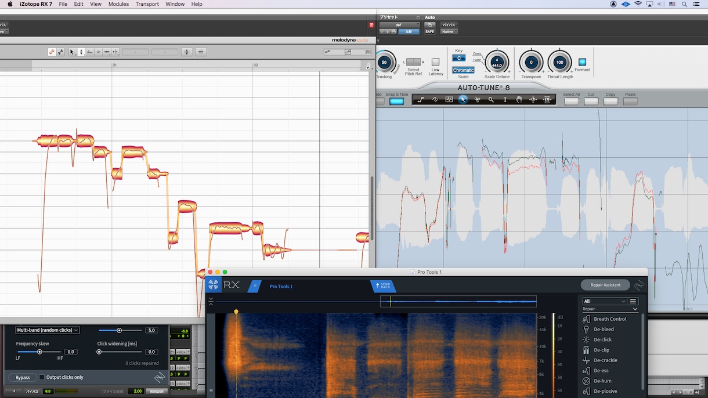This screenshot has height=398, width=708.
Task: Select the Melodyne formant tool
Action: [x=90, y=52]
